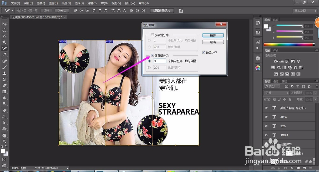Image resolution: width=319 pixels, height=172 pixels.
Task: Open the 滤镜(T) menu
Action: pyautogui.click(x=92, y=3)
